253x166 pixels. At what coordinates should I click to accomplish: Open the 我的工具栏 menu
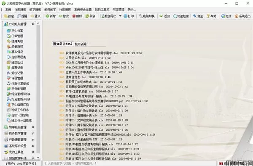(x=102, y=10)
